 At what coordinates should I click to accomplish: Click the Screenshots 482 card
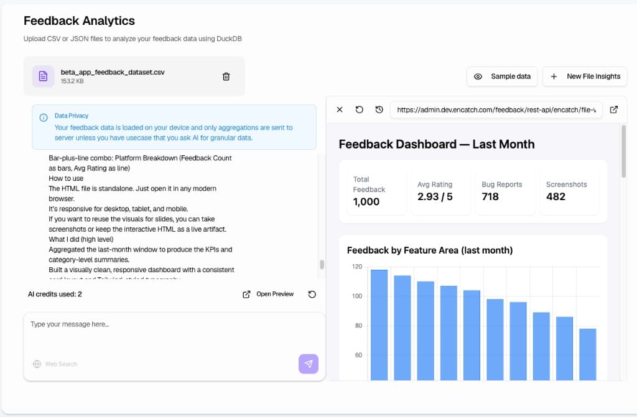(570, 191)
